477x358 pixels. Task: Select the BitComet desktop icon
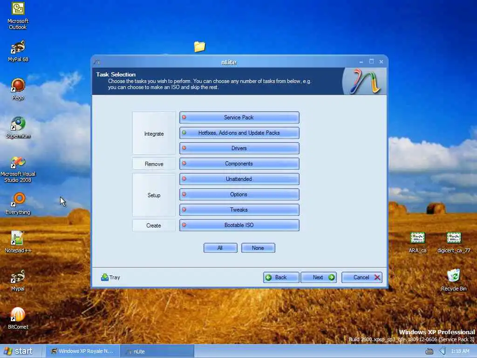[18, 318]
